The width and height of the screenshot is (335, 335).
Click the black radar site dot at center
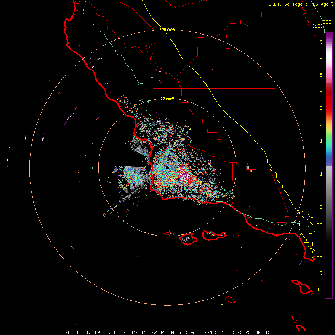point(167,167)
